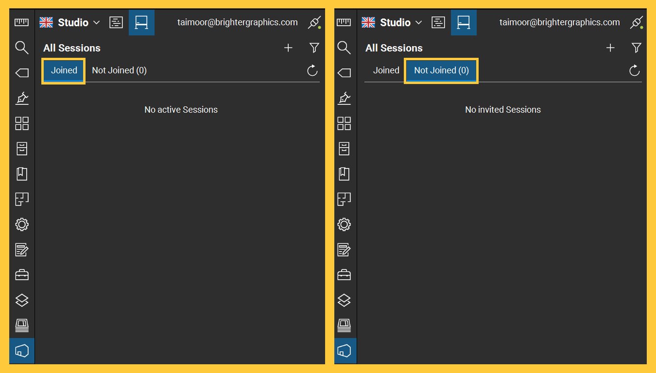Open the Thumbnails grid panel

tap(22, 124)
